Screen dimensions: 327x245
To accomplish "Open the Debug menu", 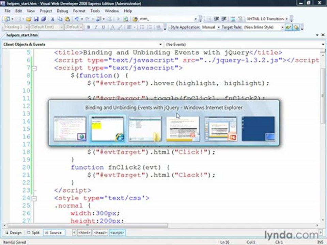I will pos(62,11).
